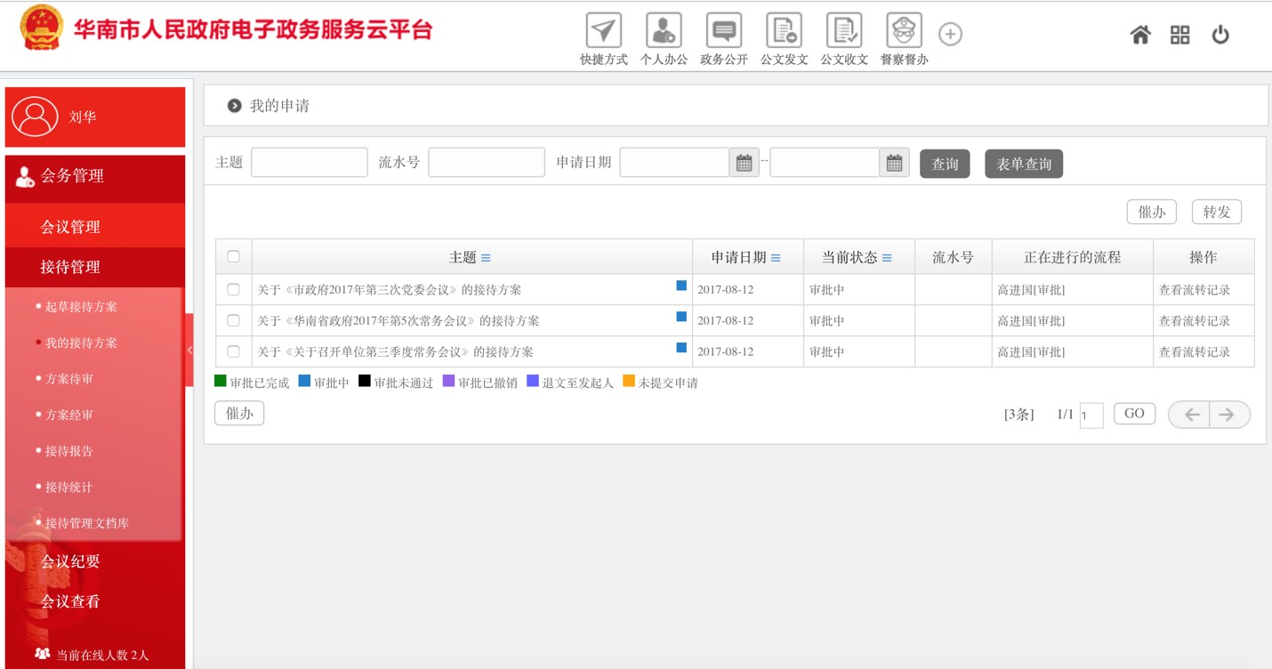This screenshot has width=1272, height=669.
Task: Open 会议纪要 in the sidebar
Action: point(70,561)
